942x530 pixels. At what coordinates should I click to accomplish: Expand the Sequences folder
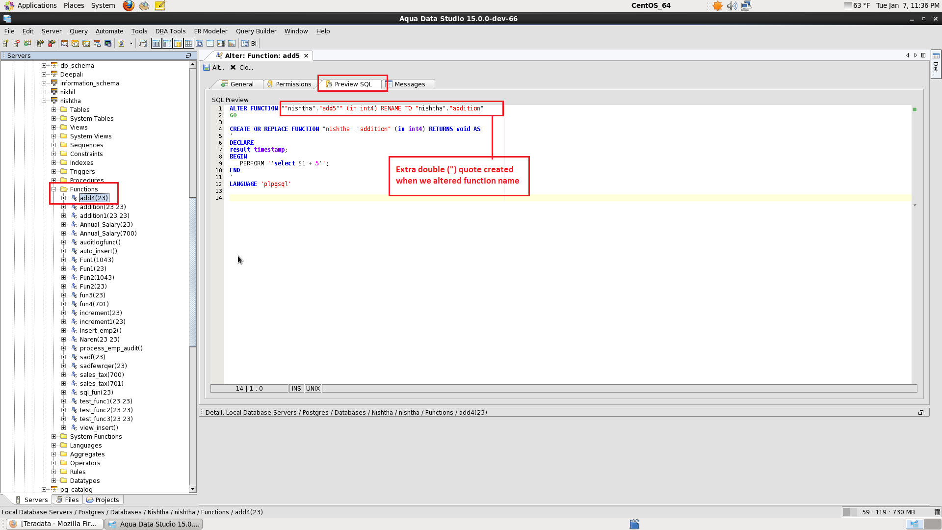pyautogui.click(x=54, y=145)
